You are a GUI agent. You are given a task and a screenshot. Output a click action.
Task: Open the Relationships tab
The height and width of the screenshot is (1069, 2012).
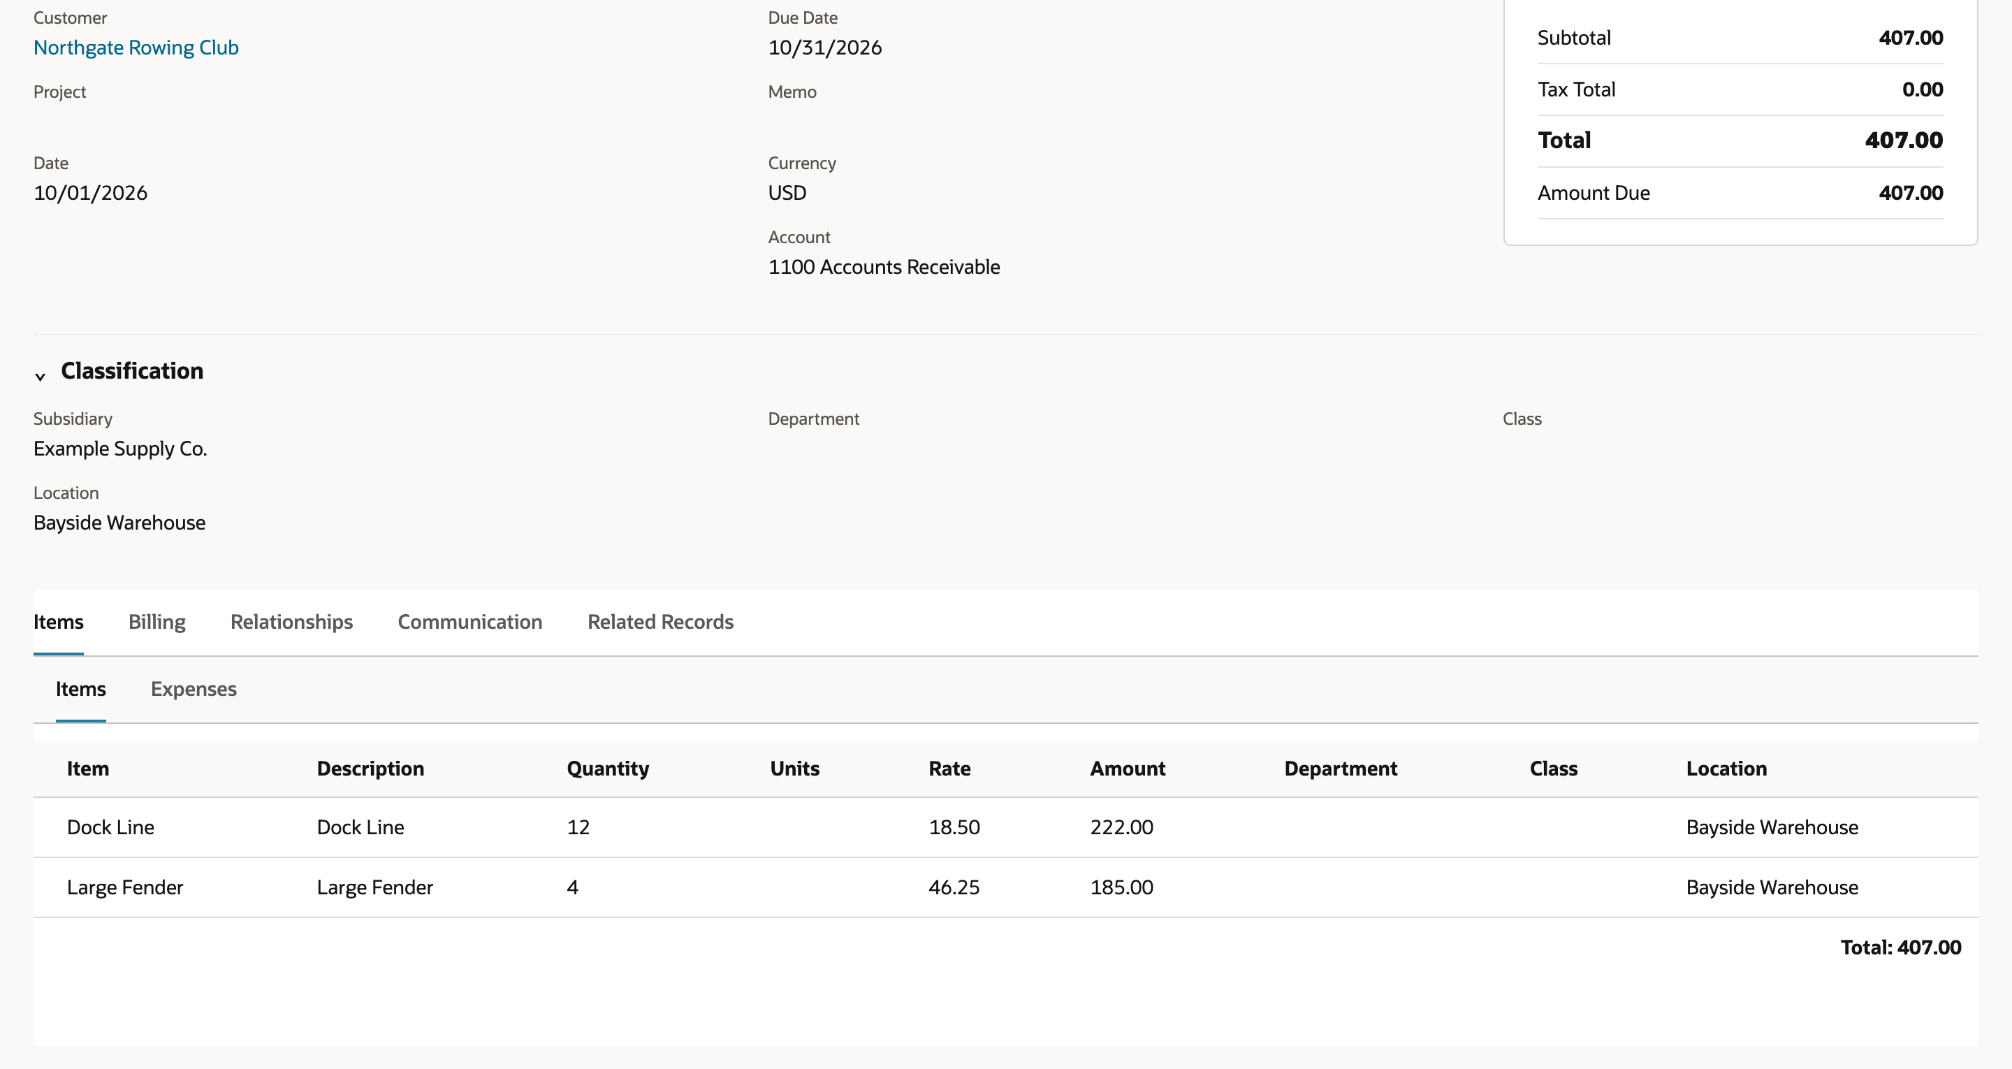pos(291,622)
